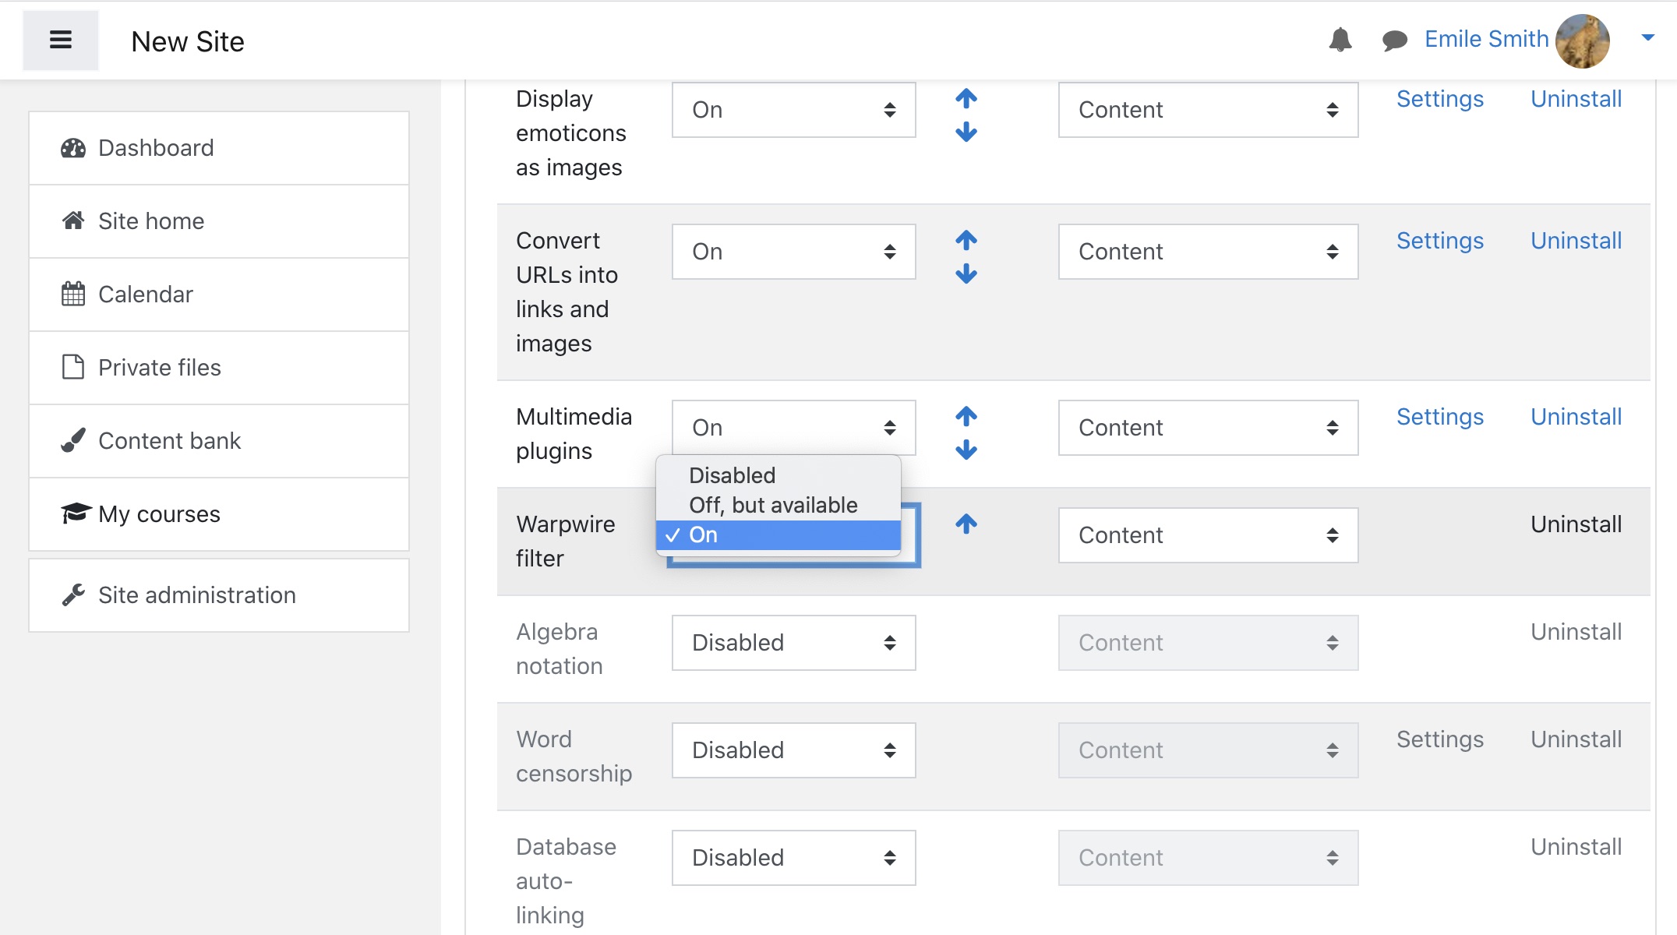
Task: Open Algebra notation Disabled dropdown
Action: pos(793,643)
